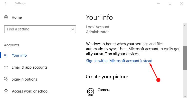187x98 pixels.
Task: Click the Create your picture heading
Action: [x=107, y=77]
